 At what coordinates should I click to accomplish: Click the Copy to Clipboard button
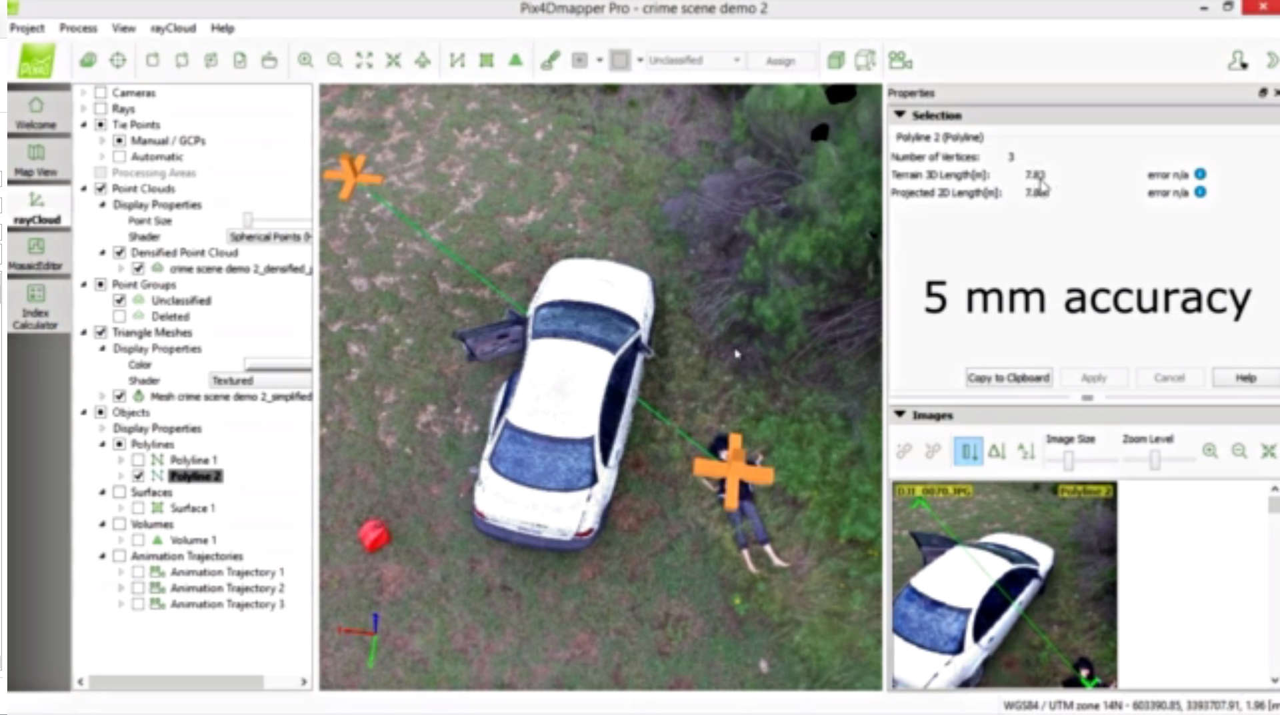click(1009, 377)
